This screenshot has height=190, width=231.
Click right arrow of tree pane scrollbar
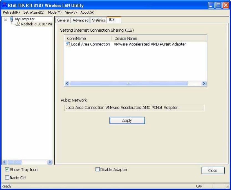[50, 162]
